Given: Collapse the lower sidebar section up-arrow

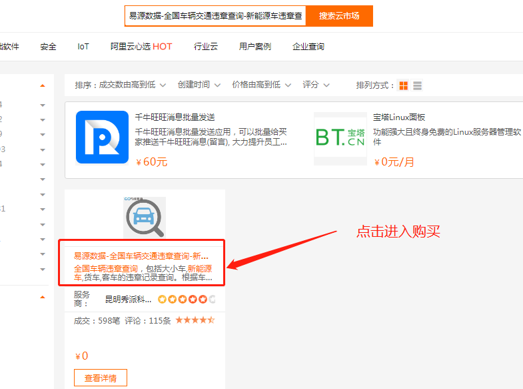Looking at the screenshot, I should tap(43, 297).
